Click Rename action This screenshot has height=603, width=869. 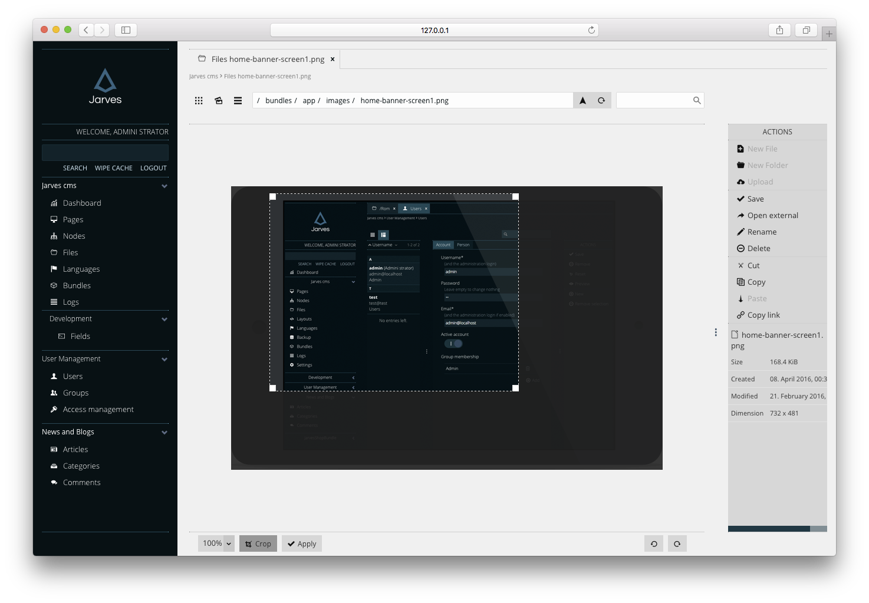[x=762, y=232]
